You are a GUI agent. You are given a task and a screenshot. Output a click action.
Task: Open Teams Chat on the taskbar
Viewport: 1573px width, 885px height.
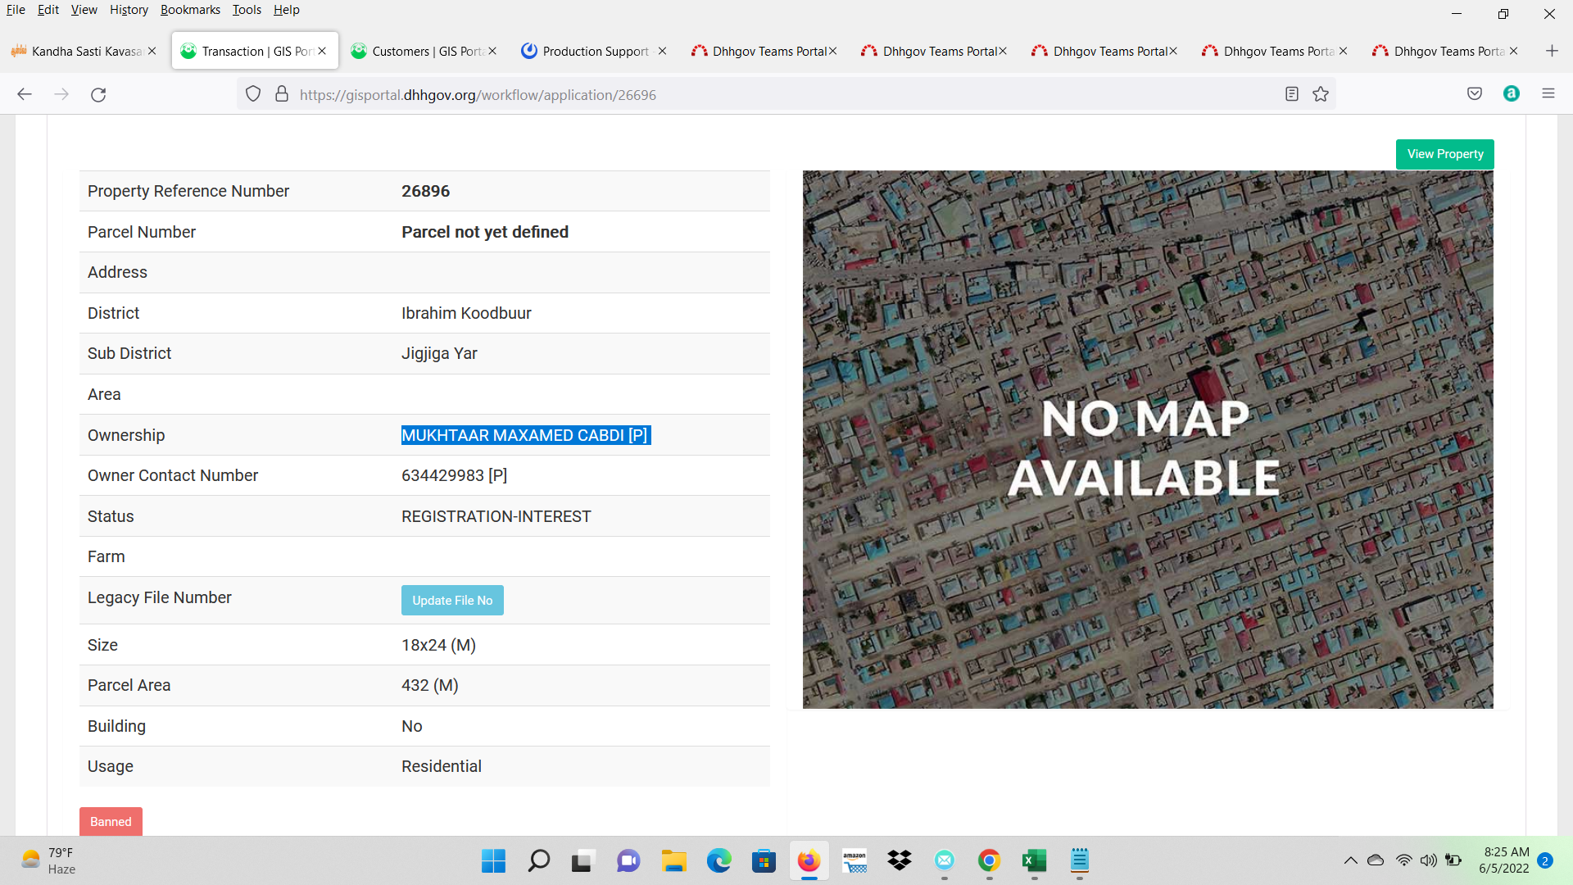click(x=628, y=860)
